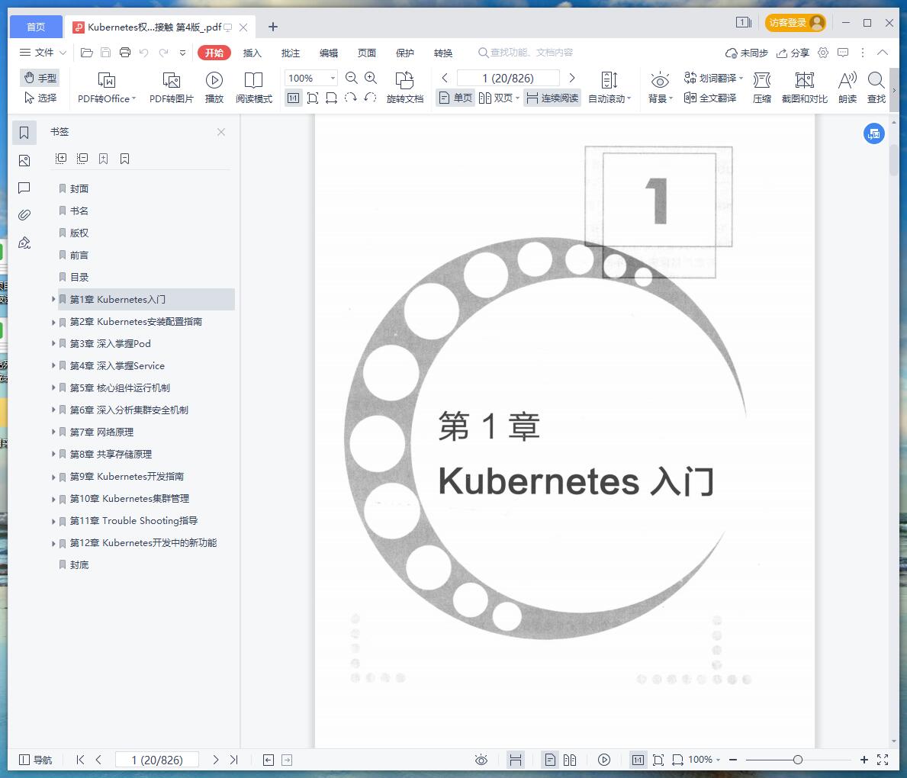Open the 插入 ribbon tab

(252, 53)
